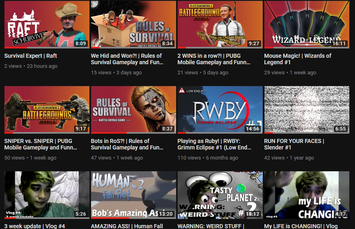This screenshot has height=229, width=355.
Task: Open the Human Fall Flat #2 thumbnail
Action: click(133, 195)
